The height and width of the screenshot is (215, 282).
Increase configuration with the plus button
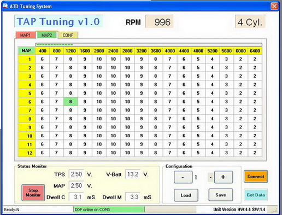click(224, 177)
